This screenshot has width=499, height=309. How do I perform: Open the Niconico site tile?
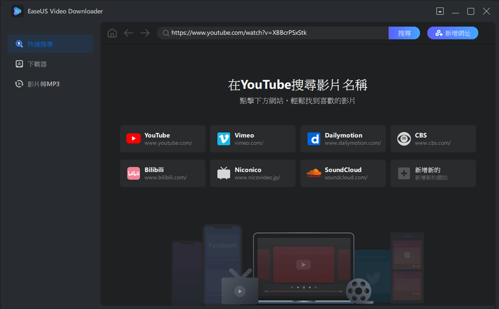point(252,173)
